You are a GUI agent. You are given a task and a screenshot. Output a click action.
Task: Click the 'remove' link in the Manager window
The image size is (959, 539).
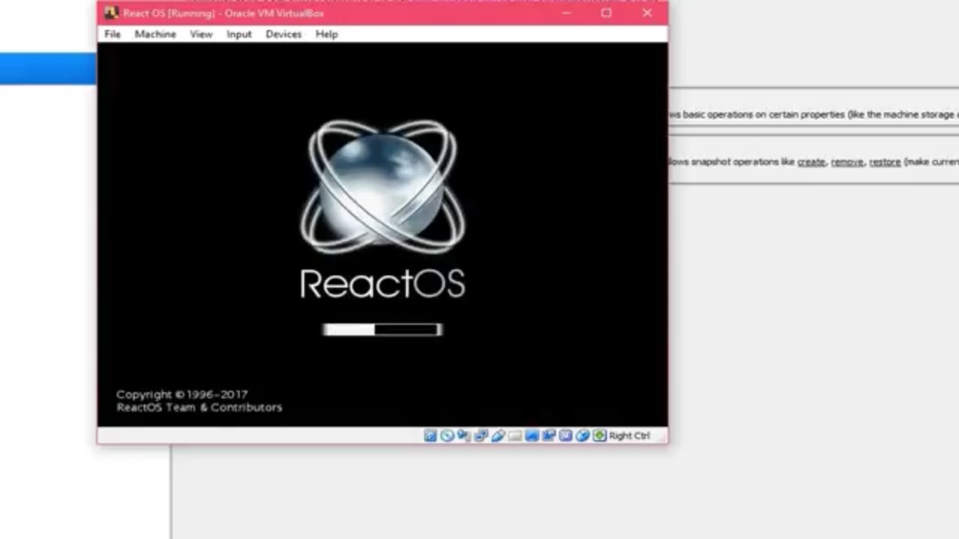[x=847, y=162]
